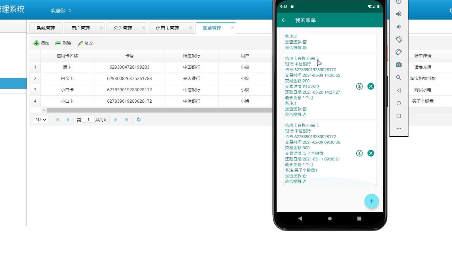Viewport: 452px width, 254px height.
Task: Close the 信用卡管理 tab
Action: (190, 28)
